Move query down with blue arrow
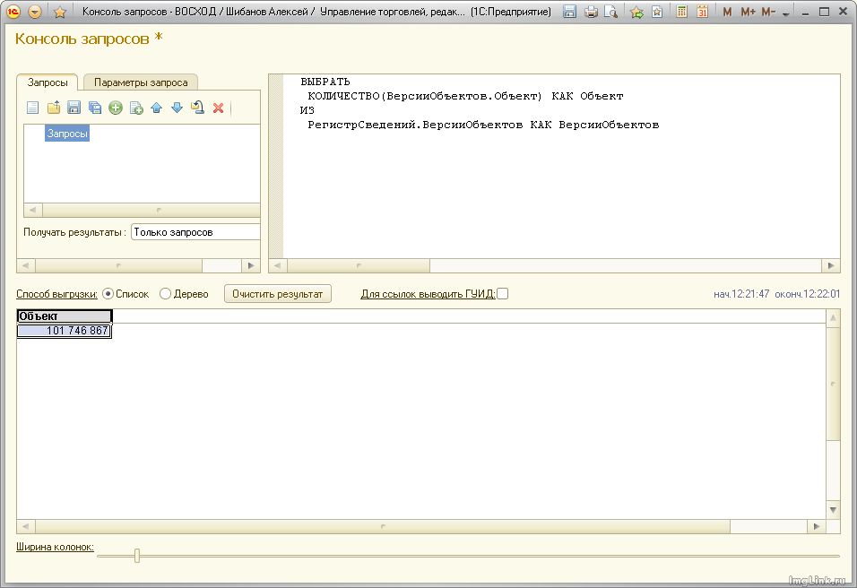The width and height of the screenshot is (857, 588). pos(177,108)
